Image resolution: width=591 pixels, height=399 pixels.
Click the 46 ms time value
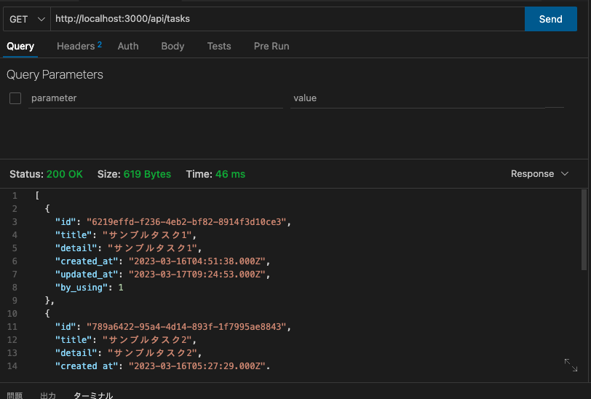[230, 174]
